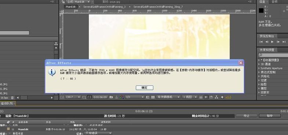Viewport: 288px width, 135px height.
Task: Expand the 绘图 effects category
Action: 259,84
